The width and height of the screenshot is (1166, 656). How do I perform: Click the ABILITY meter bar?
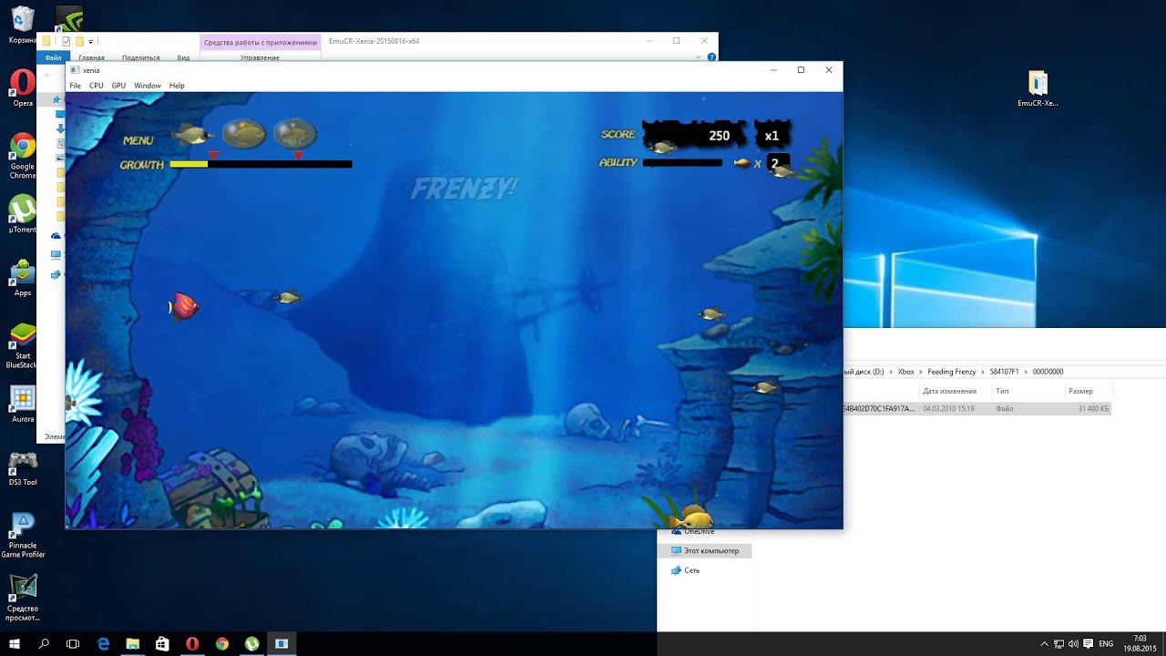pos(682,163)
